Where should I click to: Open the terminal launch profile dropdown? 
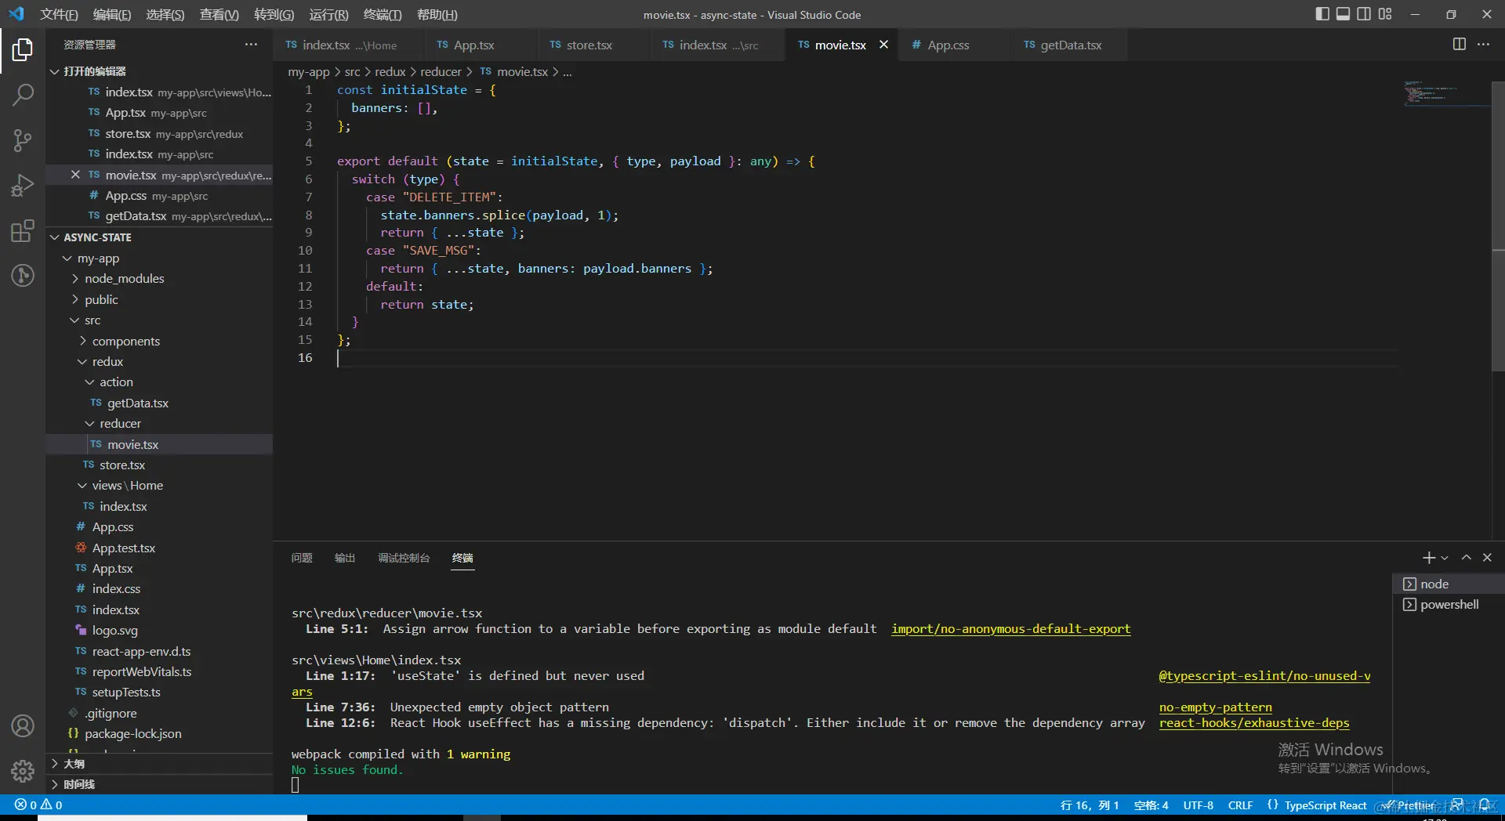click(1445, 558)
